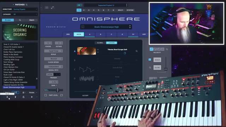Click the refresh patch list icon
The height and width of the screenshot is (127, 226).
point(24,97)
